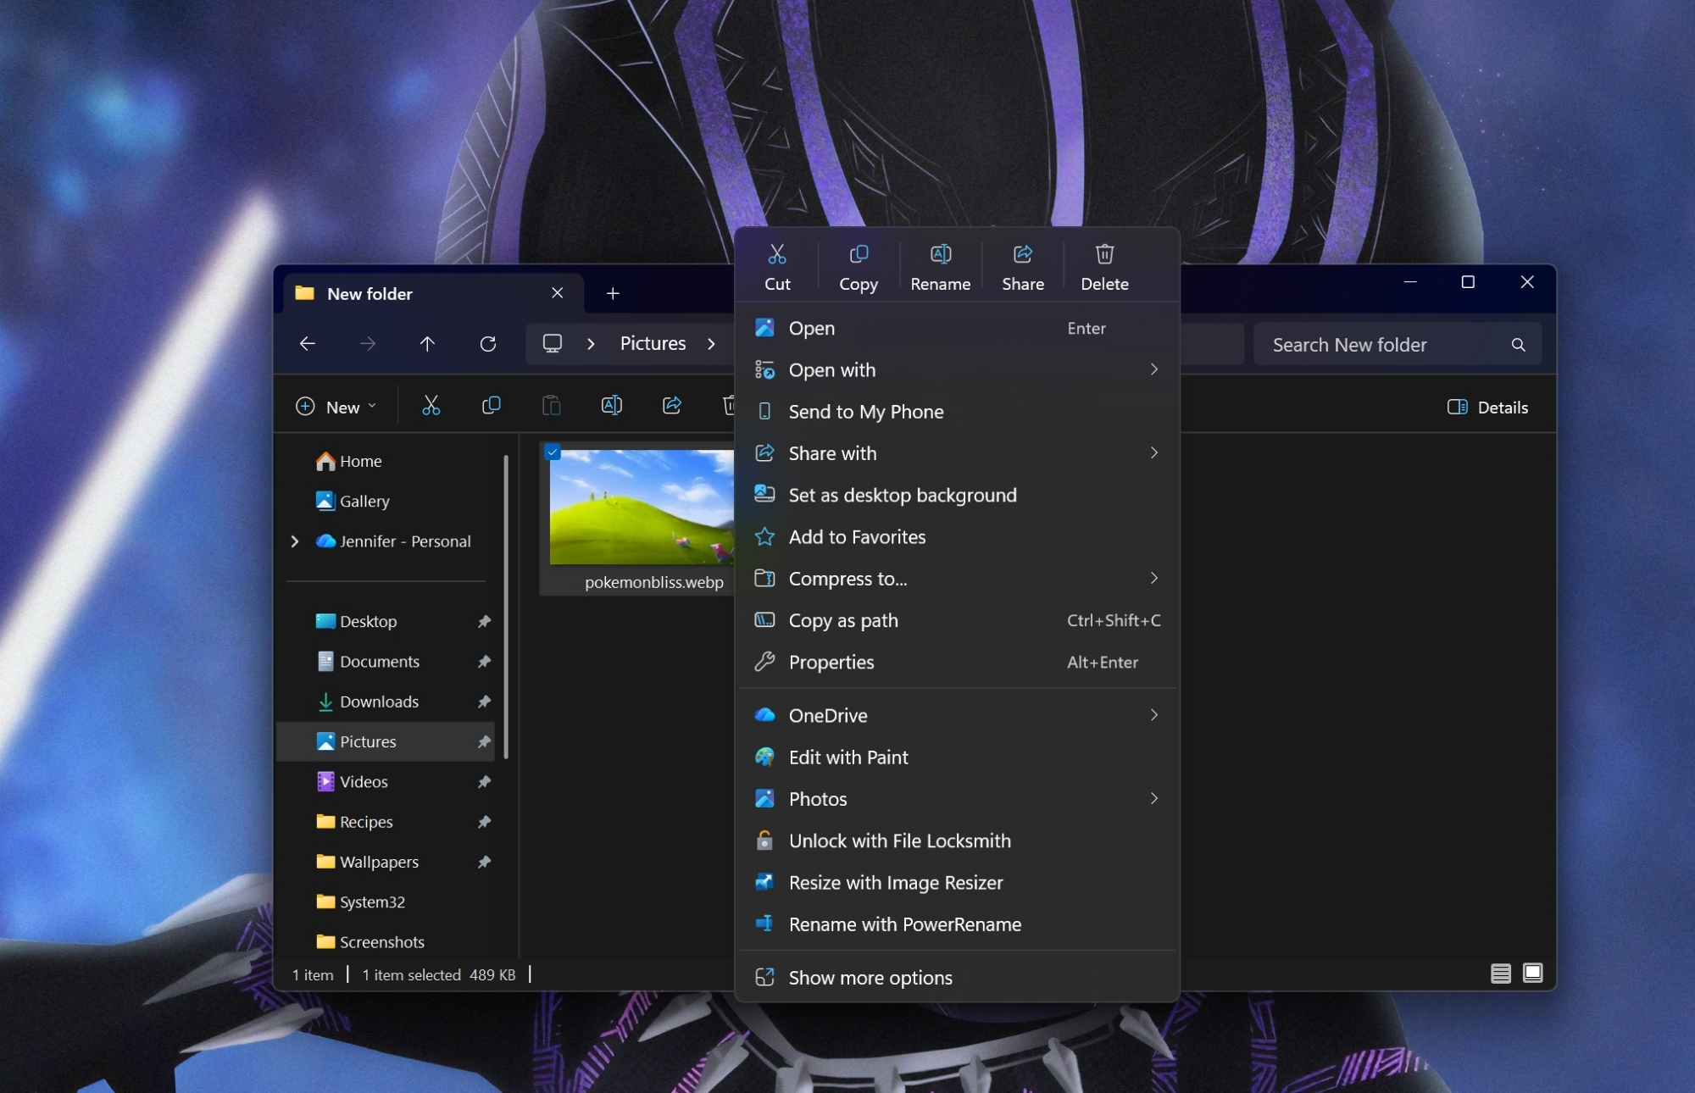Open the New dropdown menu
Viewport: 1695px width, 1093px height.
(x=336, y=408)
